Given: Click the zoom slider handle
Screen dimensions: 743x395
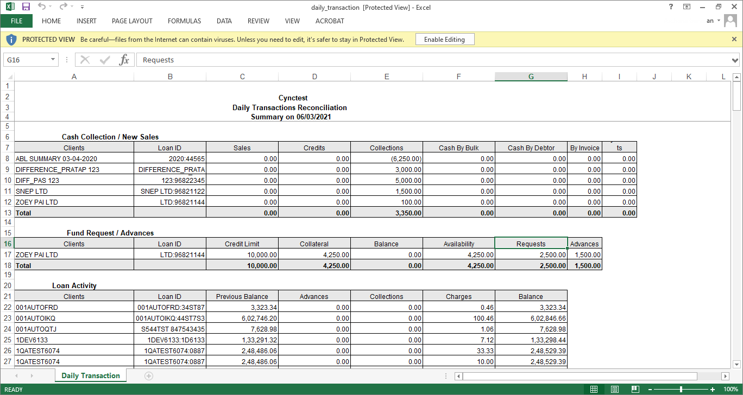Looking at the screenshot, I should pos(681,390).
